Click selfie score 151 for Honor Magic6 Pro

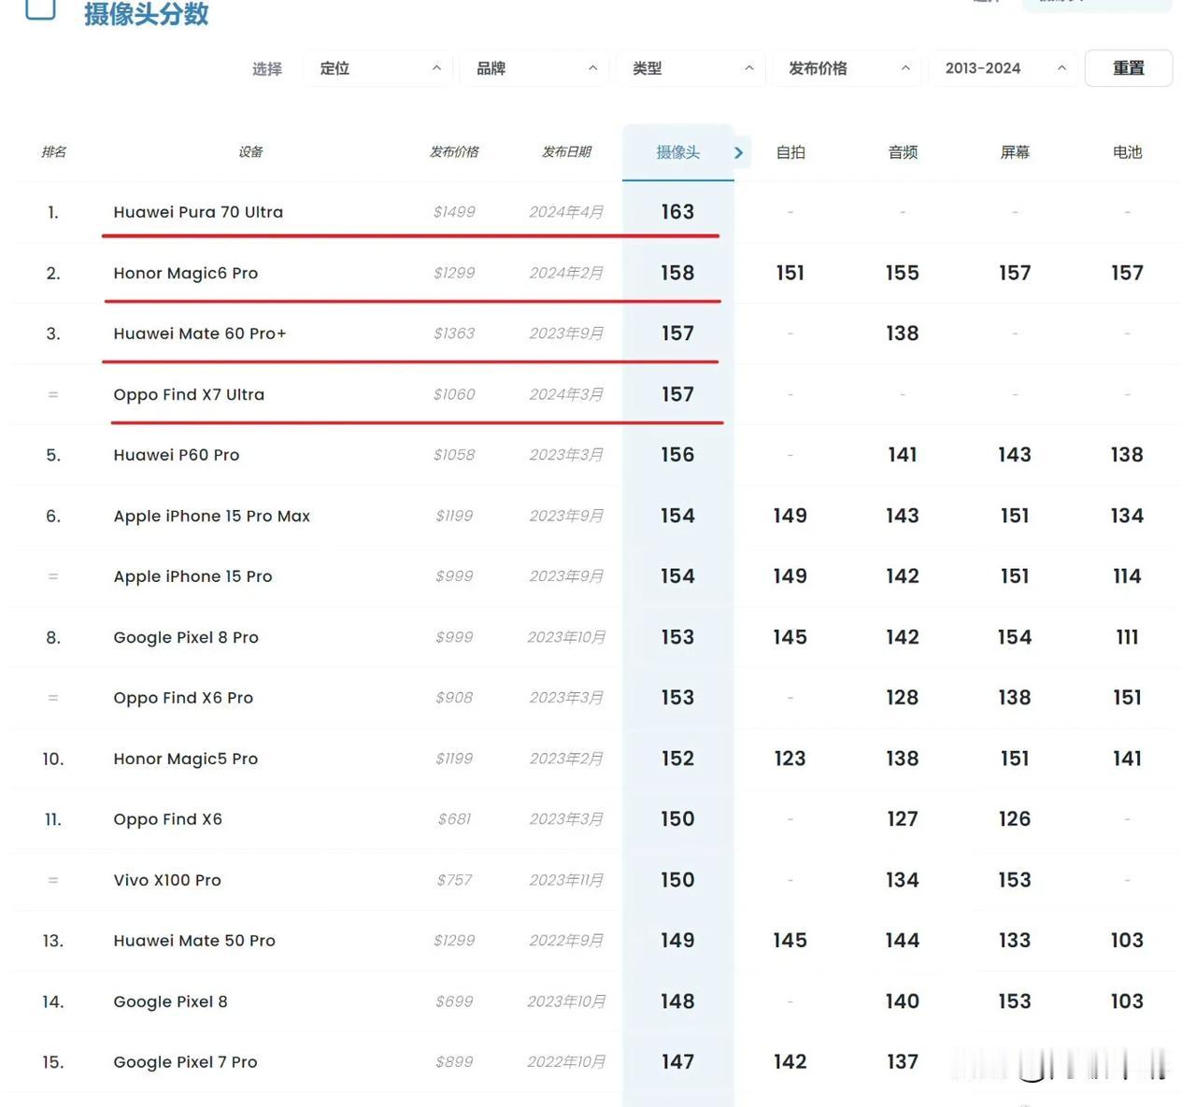pyautogui.click(x=790, y=273)
